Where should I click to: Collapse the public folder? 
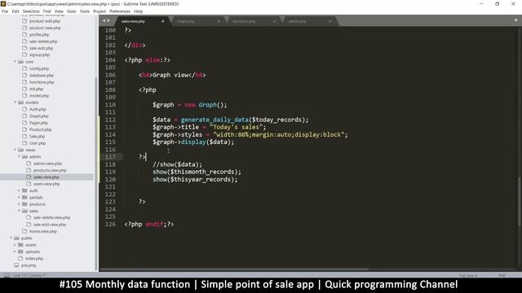(11, 238)
